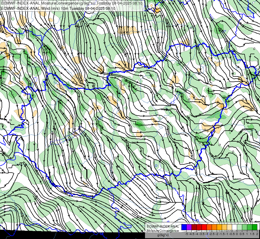Pick the light green swatch between 0.5 and 1
This screenshot has height=239, width=260.
pyautogui.click(x=245, y=227)
